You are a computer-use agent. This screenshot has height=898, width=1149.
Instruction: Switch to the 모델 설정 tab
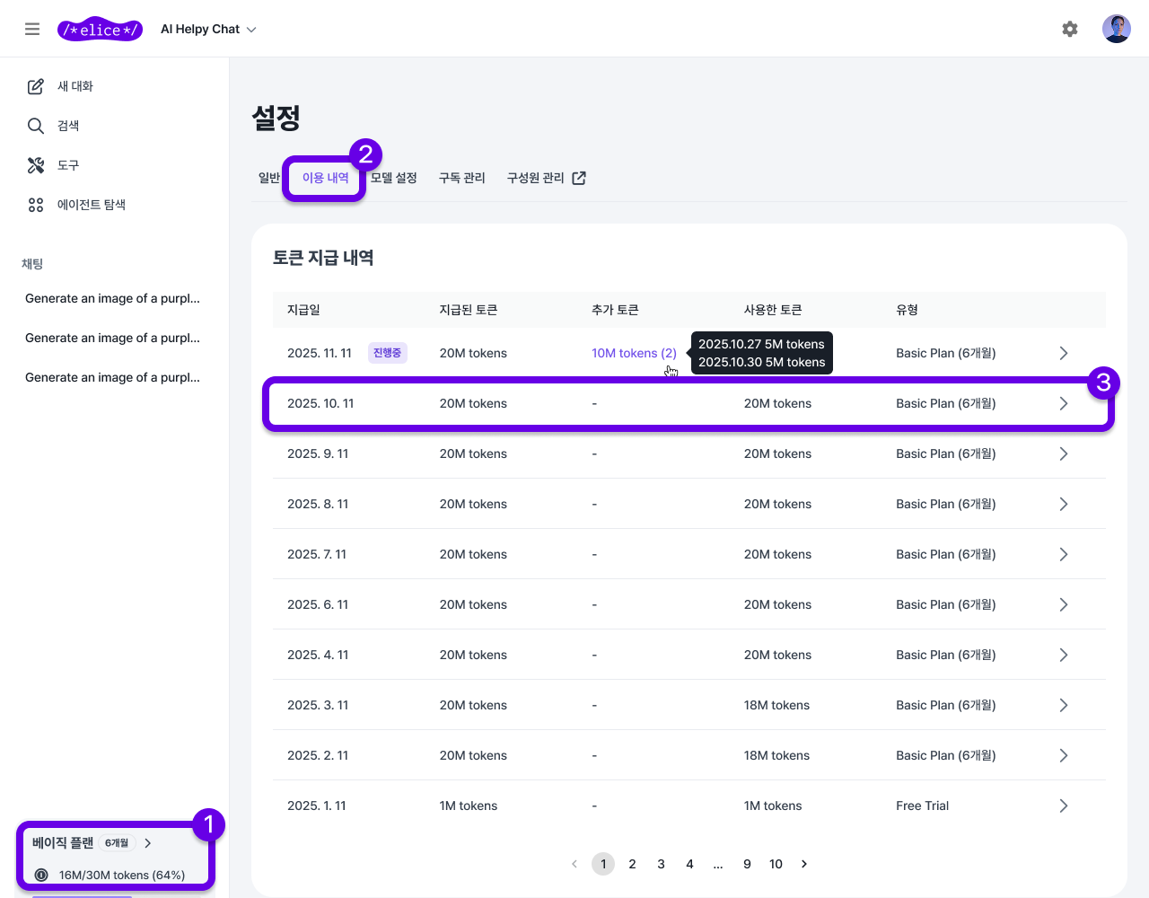pyautogui.click(x=394, y=178)
